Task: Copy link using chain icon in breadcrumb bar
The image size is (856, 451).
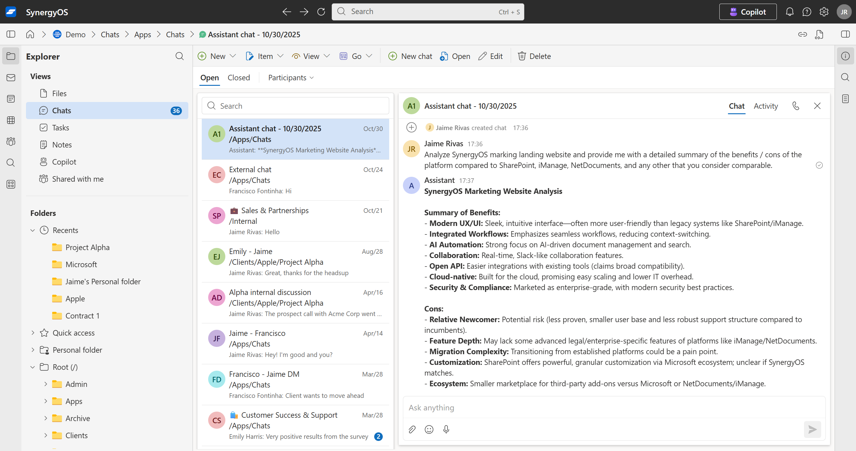Action: pyautogui.click(x=802, y=34)
